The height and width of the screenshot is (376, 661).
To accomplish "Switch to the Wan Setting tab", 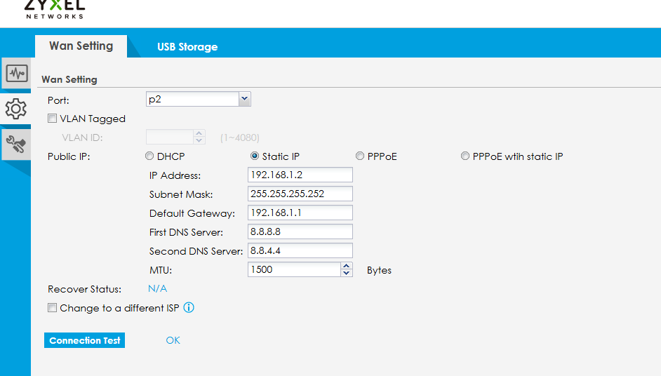I will point(81,46).
